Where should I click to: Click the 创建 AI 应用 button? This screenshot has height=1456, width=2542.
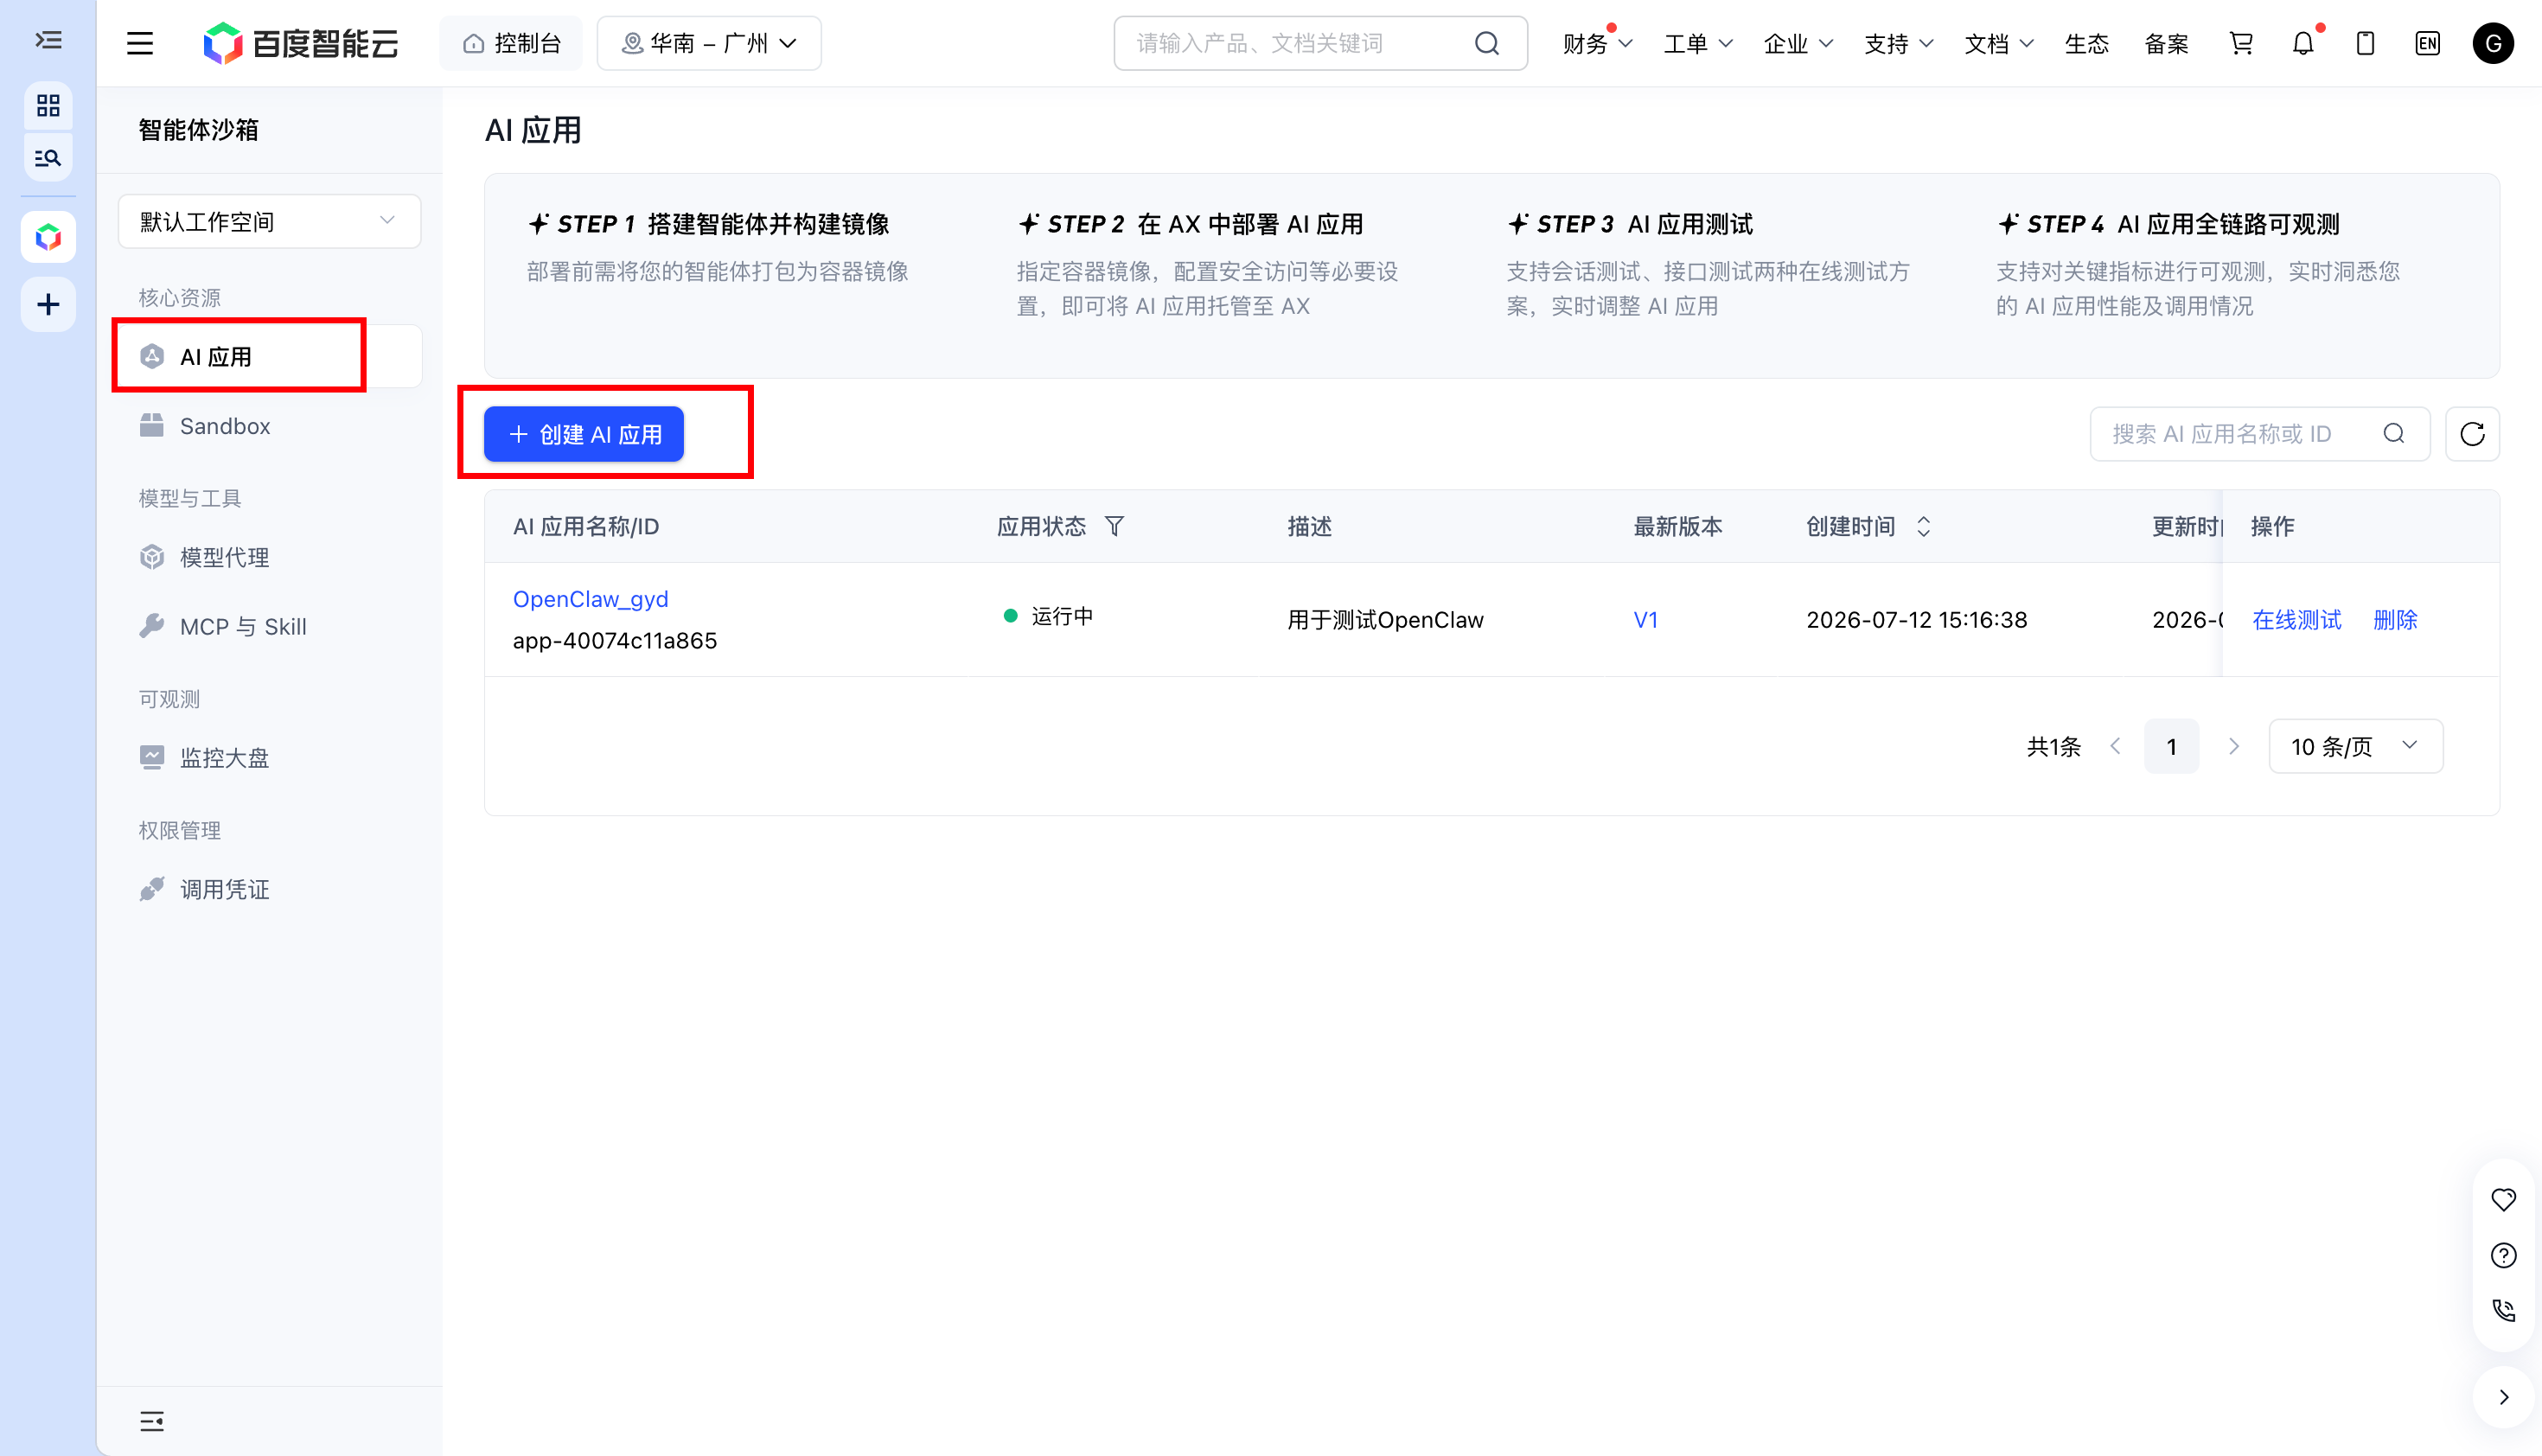pos(584,434)
